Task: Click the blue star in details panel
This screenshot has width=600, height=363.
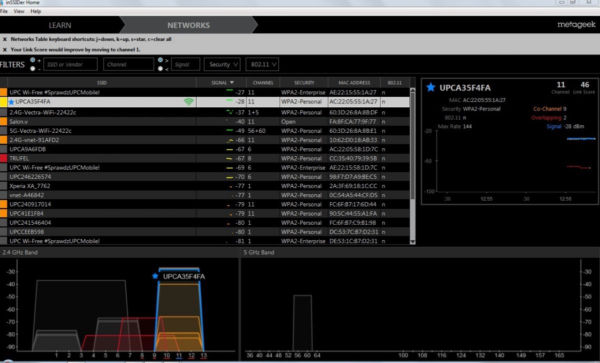Action: pyautogui.click(x=430, y=88)
